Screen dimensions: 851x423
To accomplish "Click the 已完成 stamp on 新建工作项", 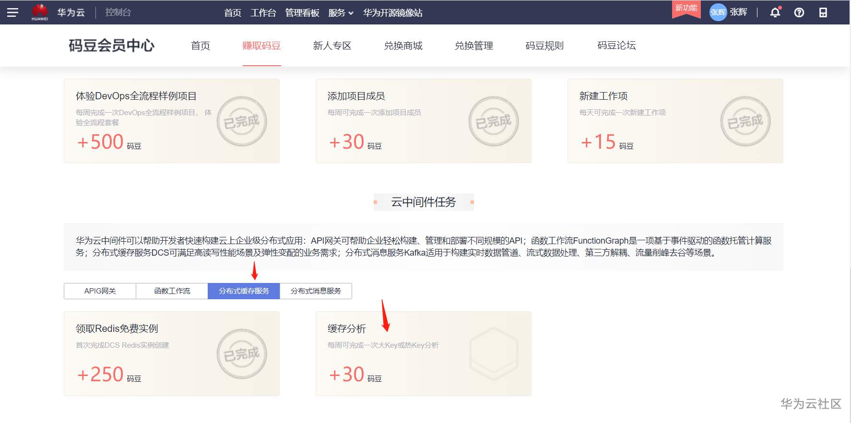I will (745, 121).
